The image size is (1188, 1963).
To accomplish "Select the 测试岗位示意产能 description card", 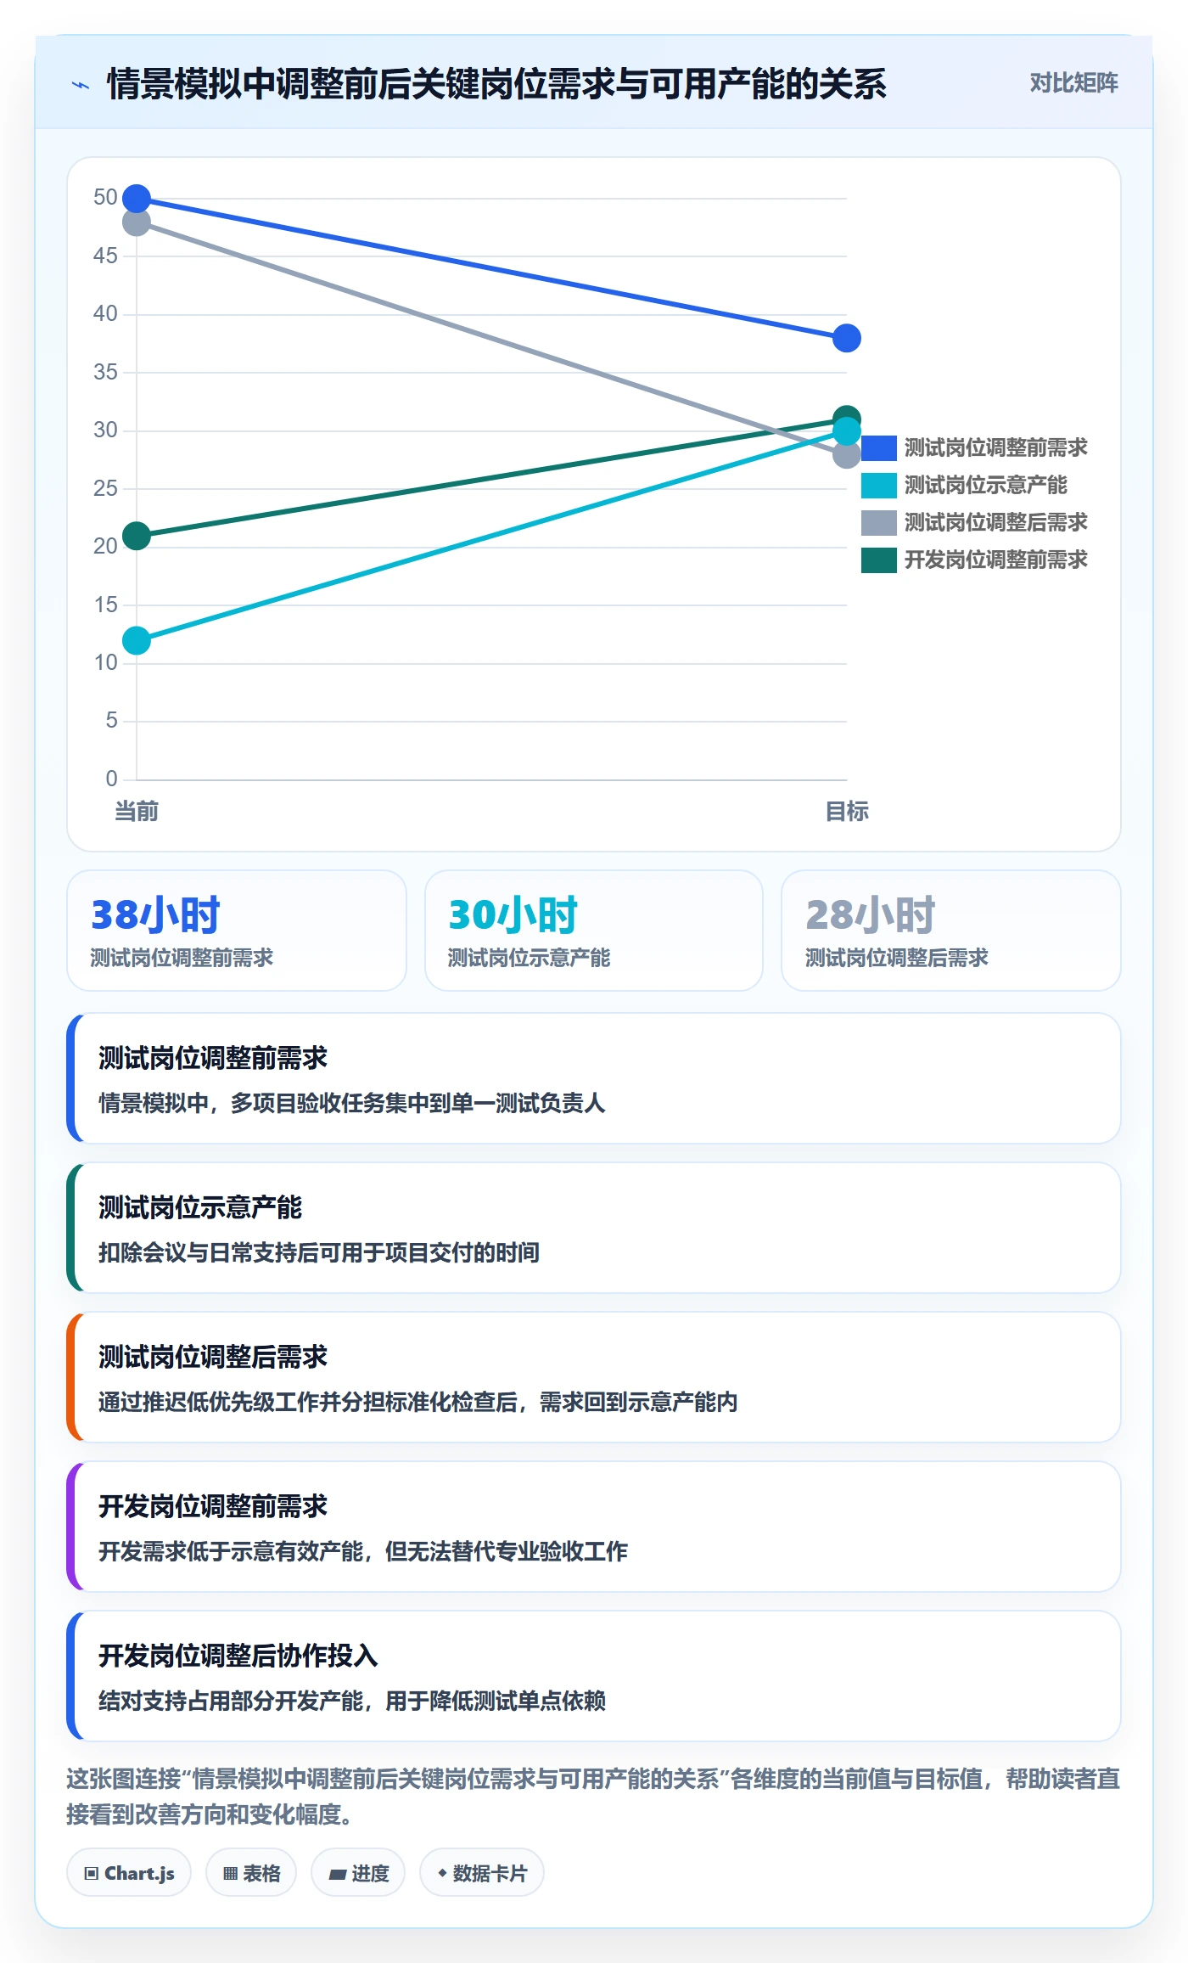I will coord(594,1228).
